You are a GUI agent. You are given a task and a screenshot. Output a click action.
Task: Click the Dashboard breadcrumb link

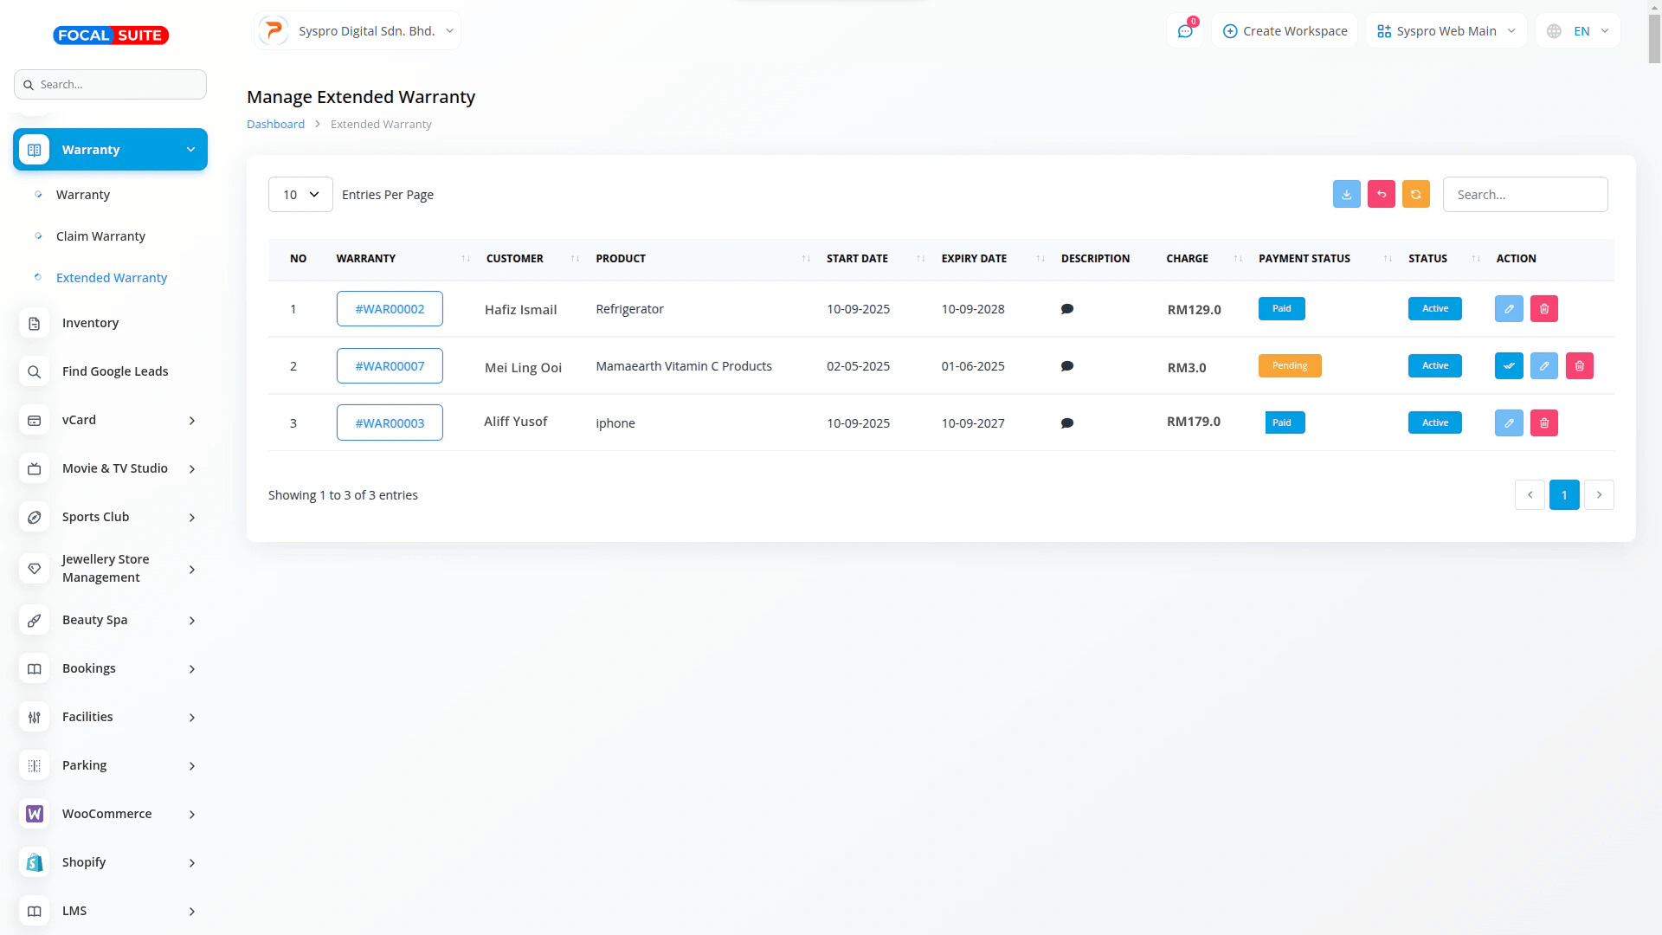[275, 125]
